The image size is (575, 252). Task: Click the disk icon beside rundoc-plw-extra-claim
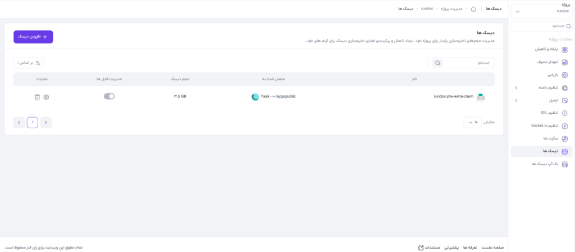coord(481,97)
